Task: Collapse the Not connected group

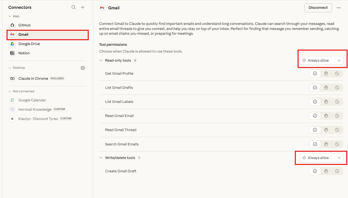Action: pos(10,91)
